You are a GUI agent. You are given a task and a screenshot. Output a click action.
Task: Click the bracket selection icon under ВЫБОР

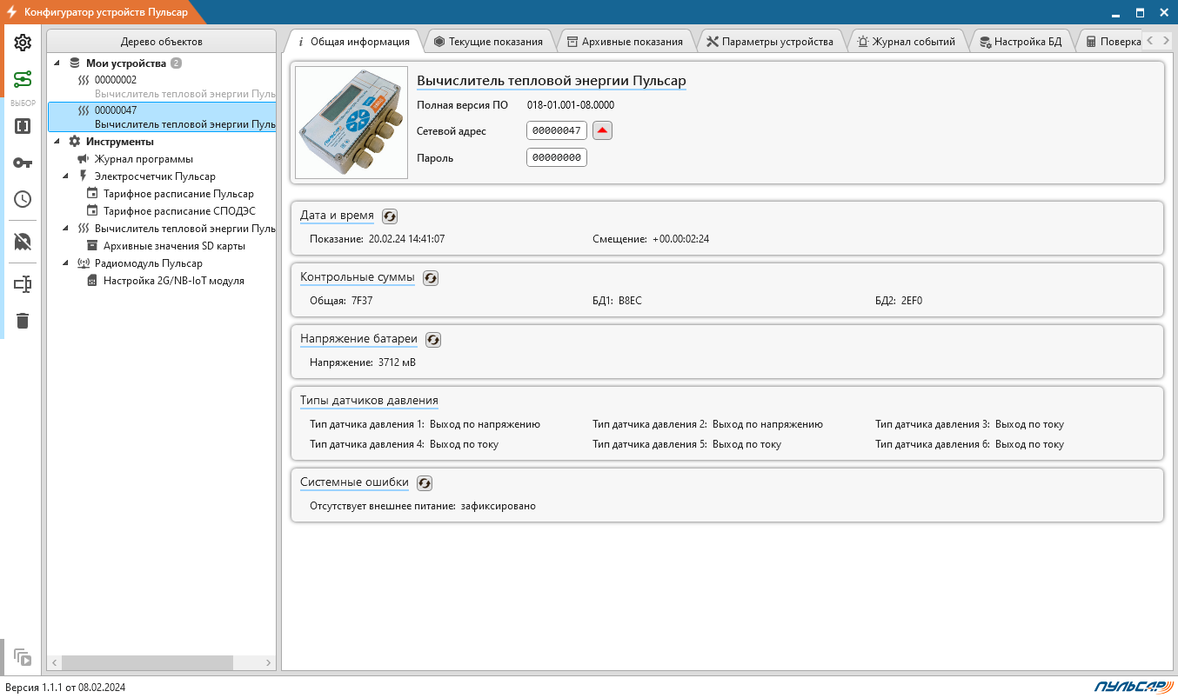tap(23, 126)
